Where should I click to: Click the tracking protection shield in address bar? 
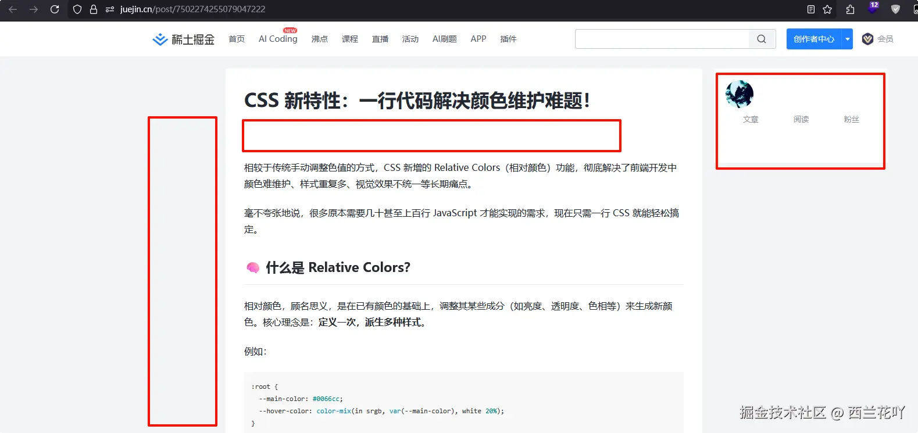(x=77, y=9)
